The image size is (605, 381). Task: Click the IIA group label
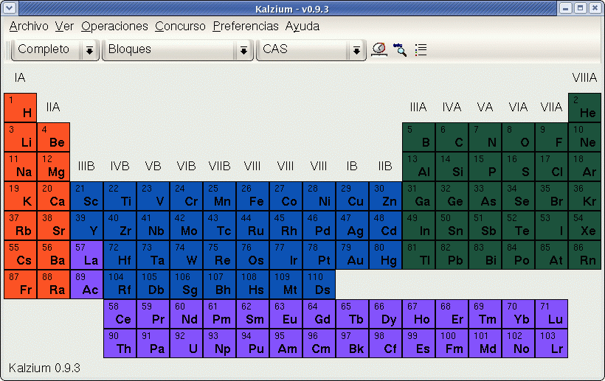click(x=53, y=107)
